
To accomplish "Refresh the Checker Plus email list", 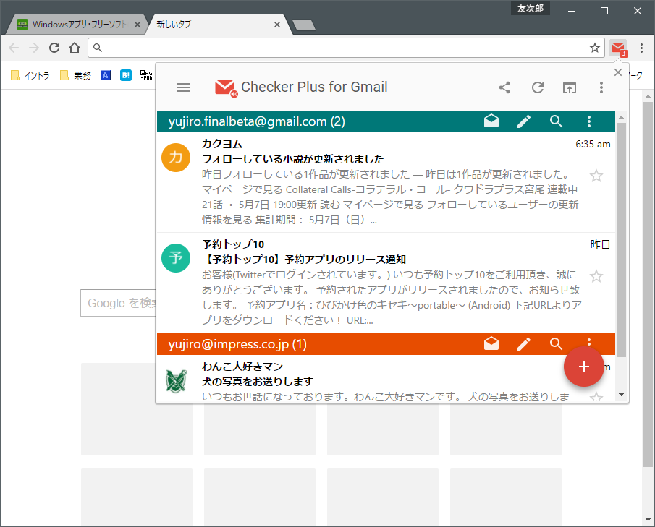I will point(537,87).
